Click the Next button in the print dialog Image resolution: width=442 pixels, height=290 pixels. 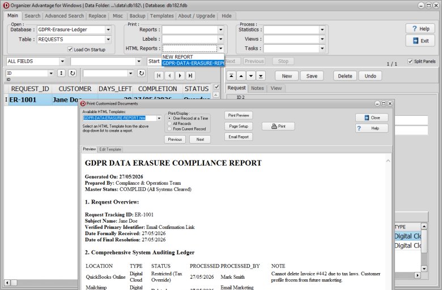200,139
